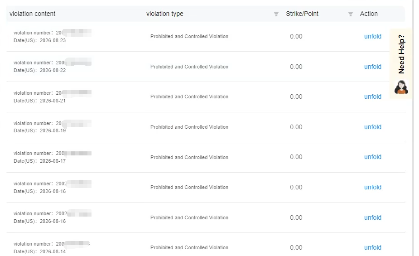
Task: Select the Date(US): 2026-08-17 text
Action: tap(39, 161)
